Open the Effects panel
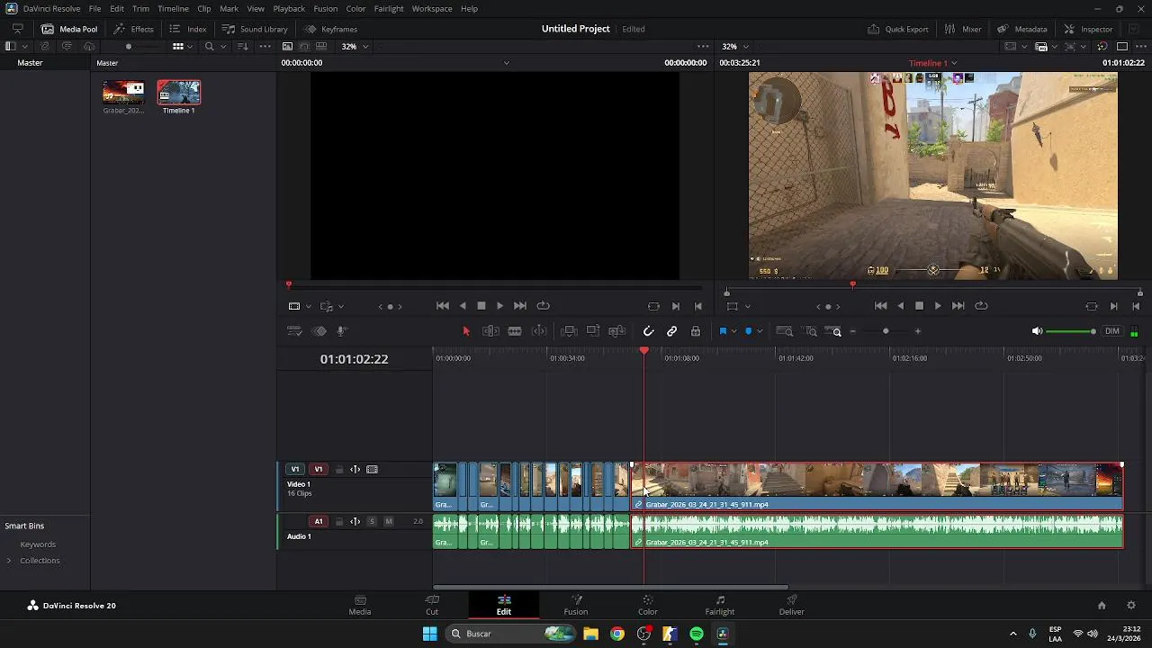 pyautogui.click(x=133, y=29)
